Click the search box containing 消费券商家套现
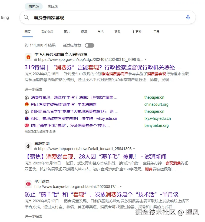Screen dimensions: 205x222 [108, 17]
